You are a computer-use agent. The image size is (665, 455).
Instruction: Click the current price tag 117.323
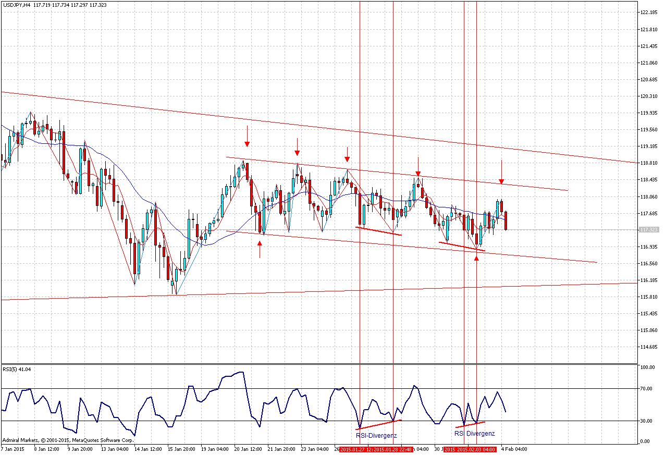coord(649,229)
